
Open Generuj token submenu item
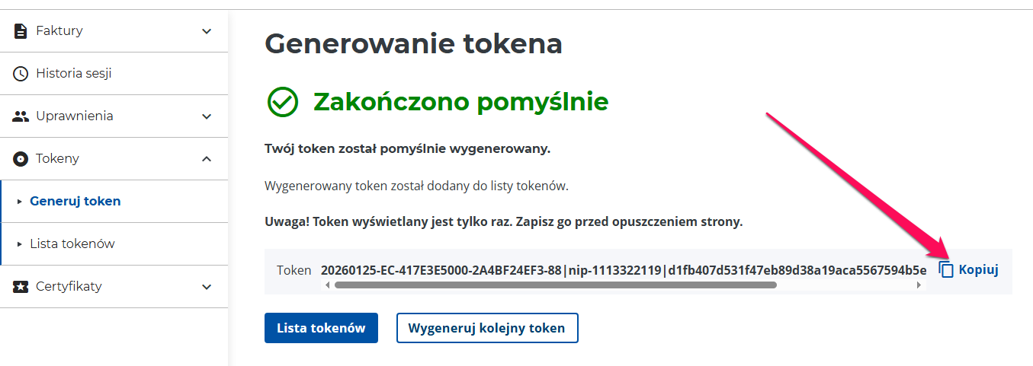pos(75,202)
